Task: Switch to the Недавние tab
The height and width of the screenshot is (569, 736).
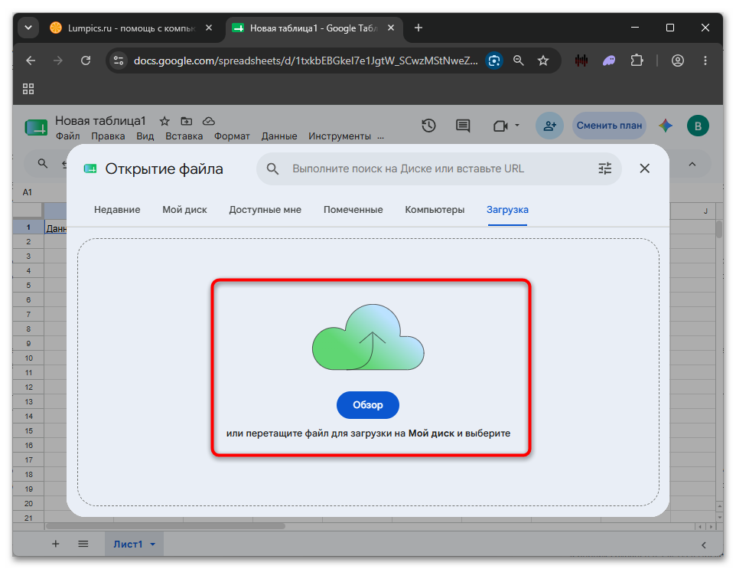Action: click(117, 210)
